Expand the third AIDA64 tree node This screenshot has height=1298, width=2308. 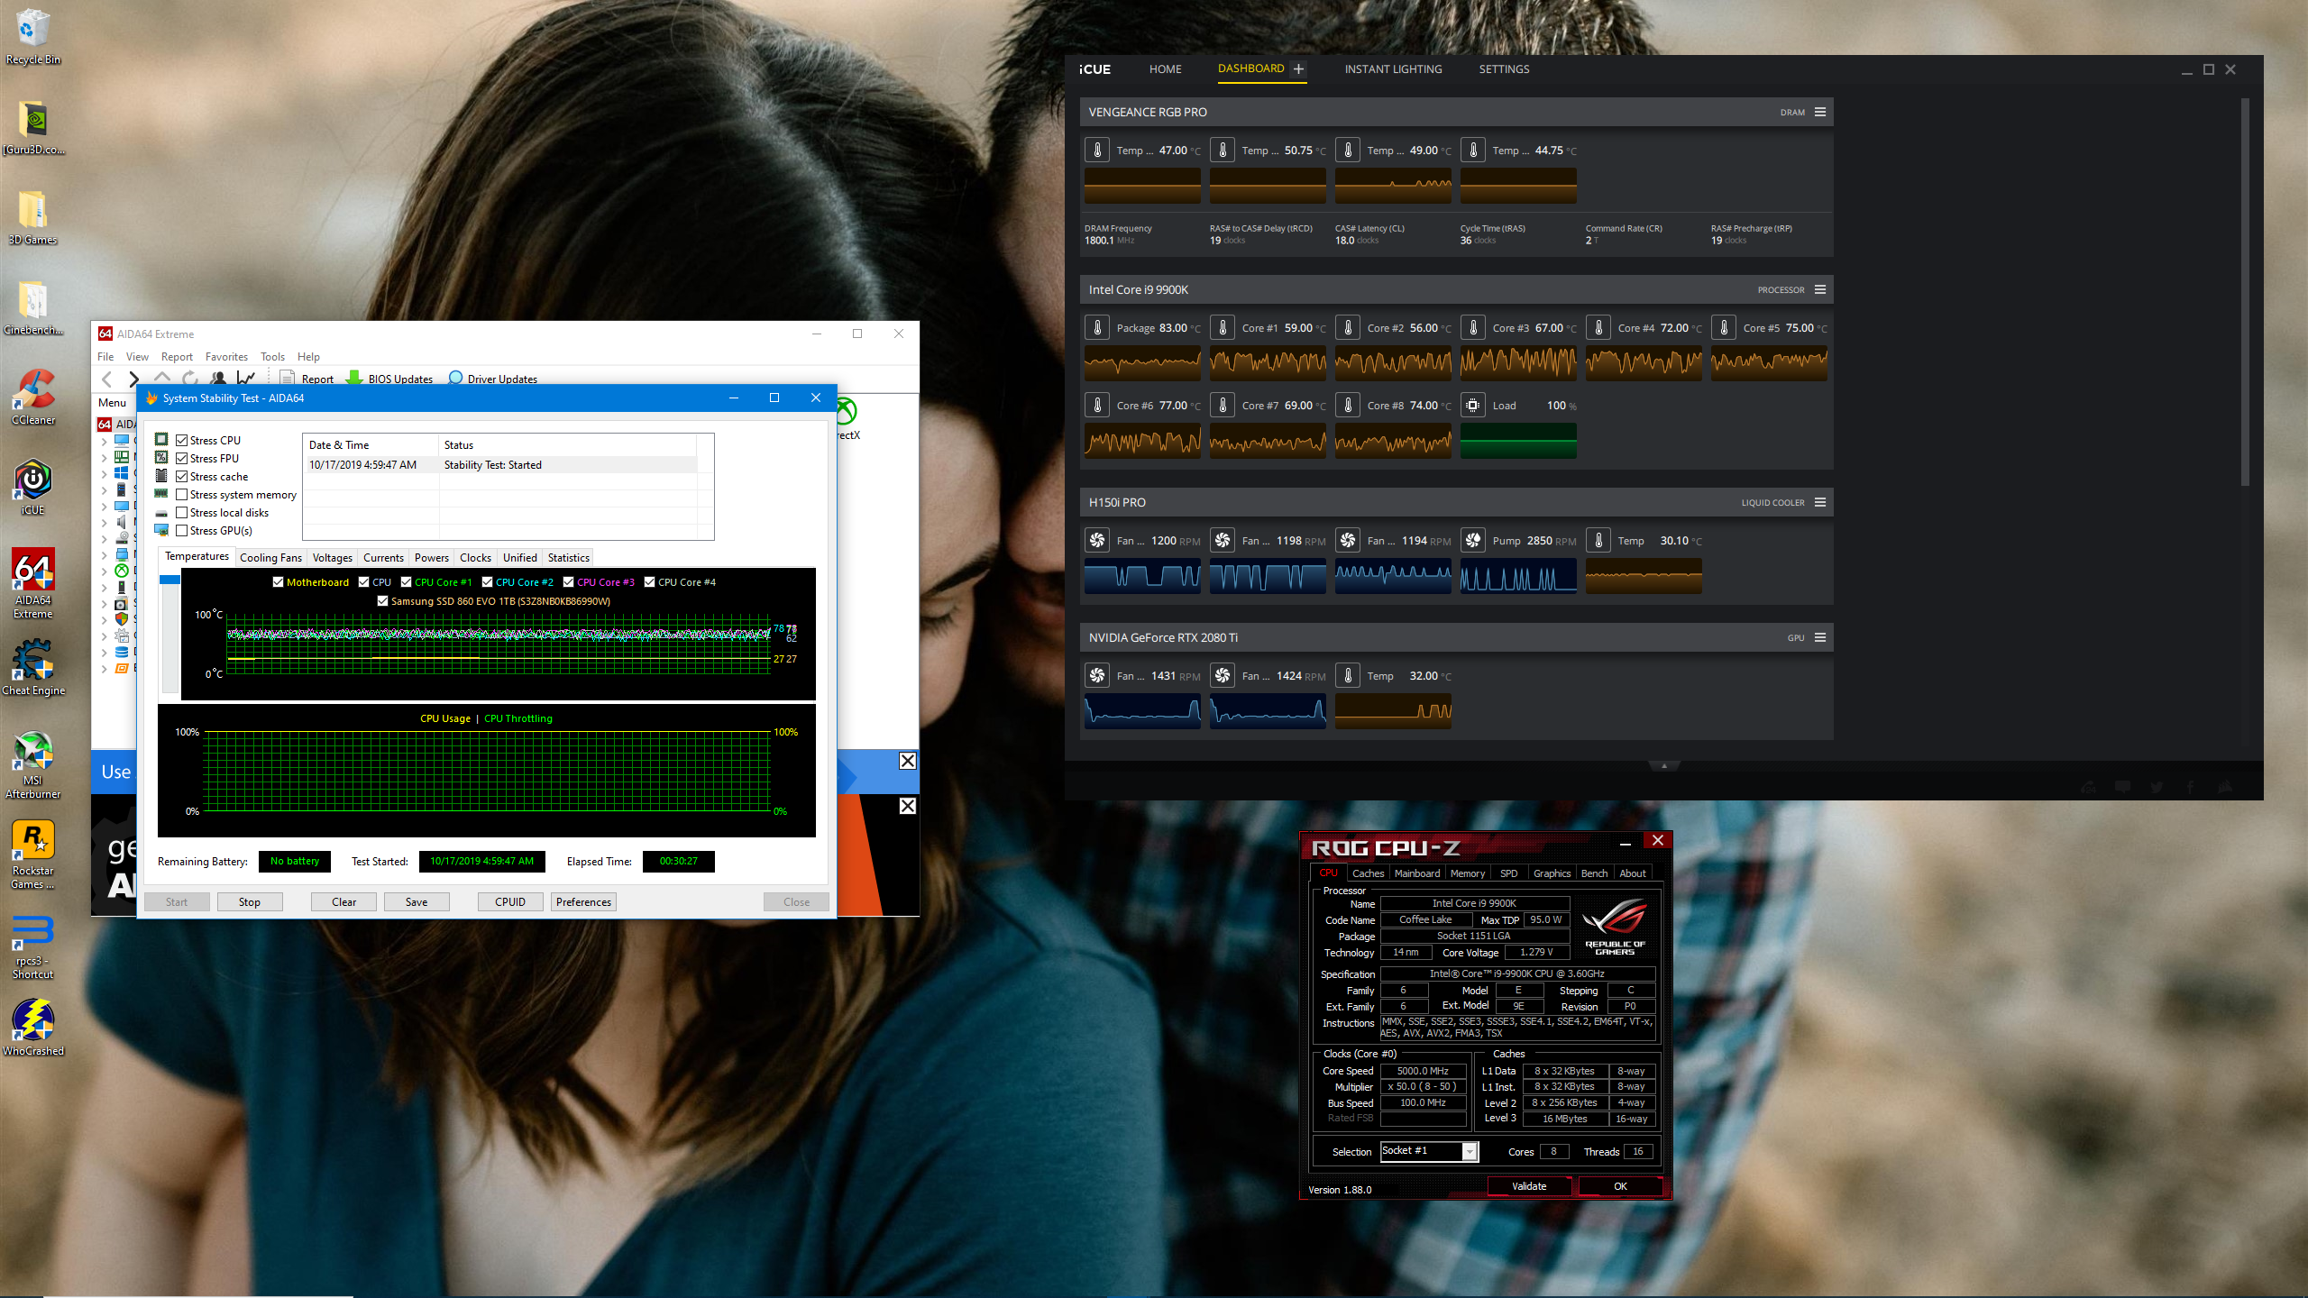pyautogui.click(x=104, y=474)
